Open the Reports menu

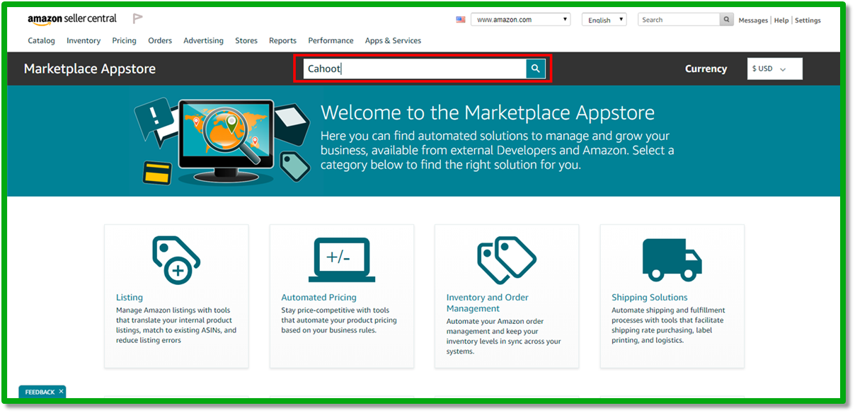(x=282, y=40)
